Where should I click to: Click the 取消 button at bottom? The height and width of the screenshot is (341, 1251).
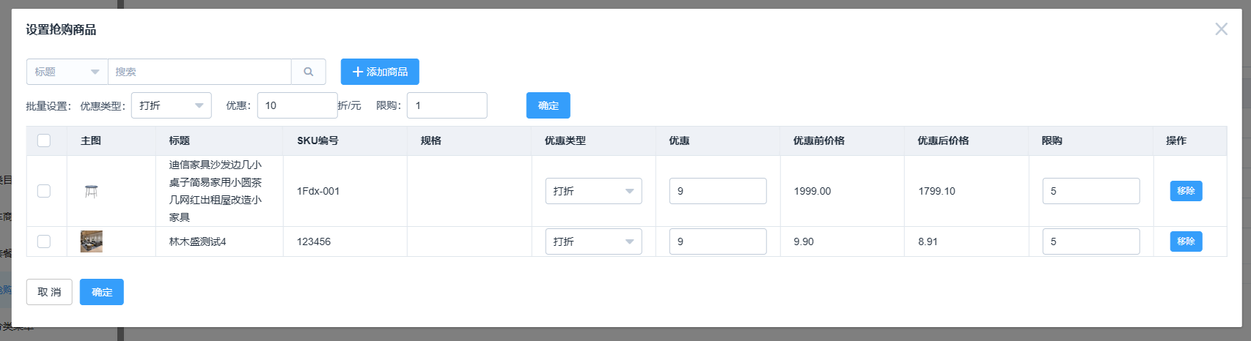coord(49,292)
